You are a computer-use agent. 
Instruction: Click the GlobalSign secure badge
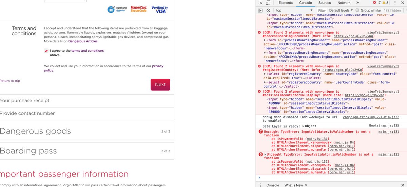click(x=117, y=9)
